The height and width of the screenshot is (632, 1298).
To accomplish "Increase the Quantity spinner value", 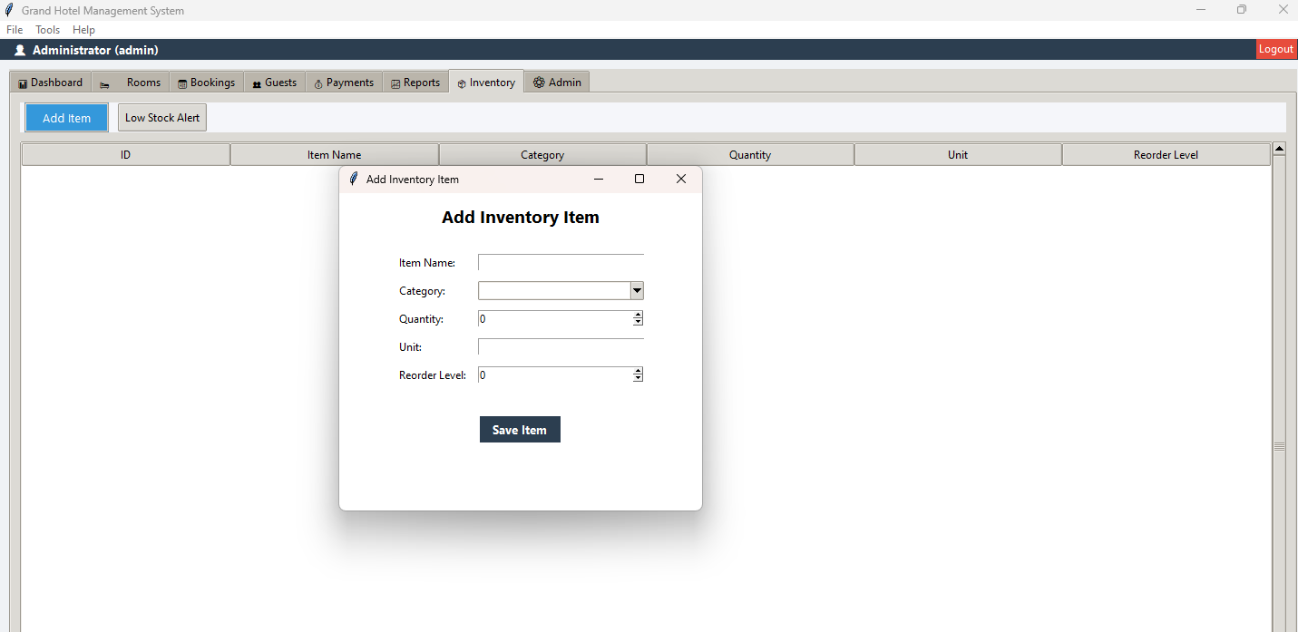I will 639,316.
